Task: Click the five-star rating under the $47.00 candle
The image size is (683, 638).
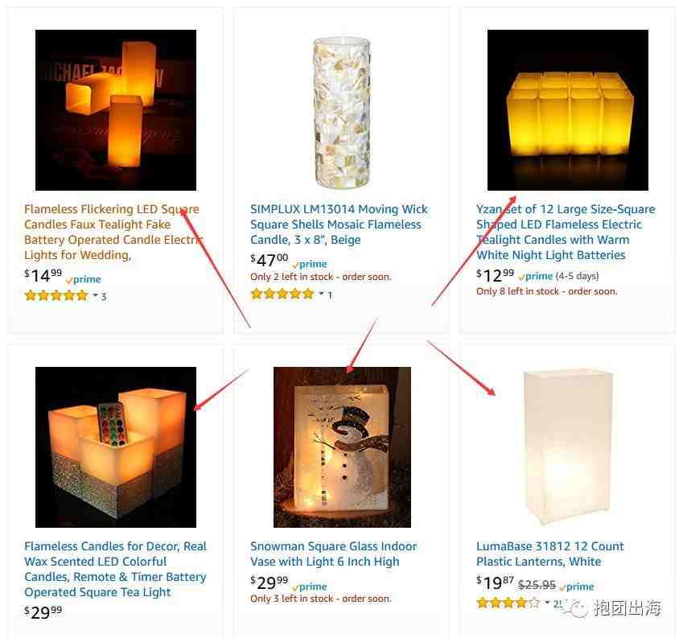Action: (x=282, y=294)
